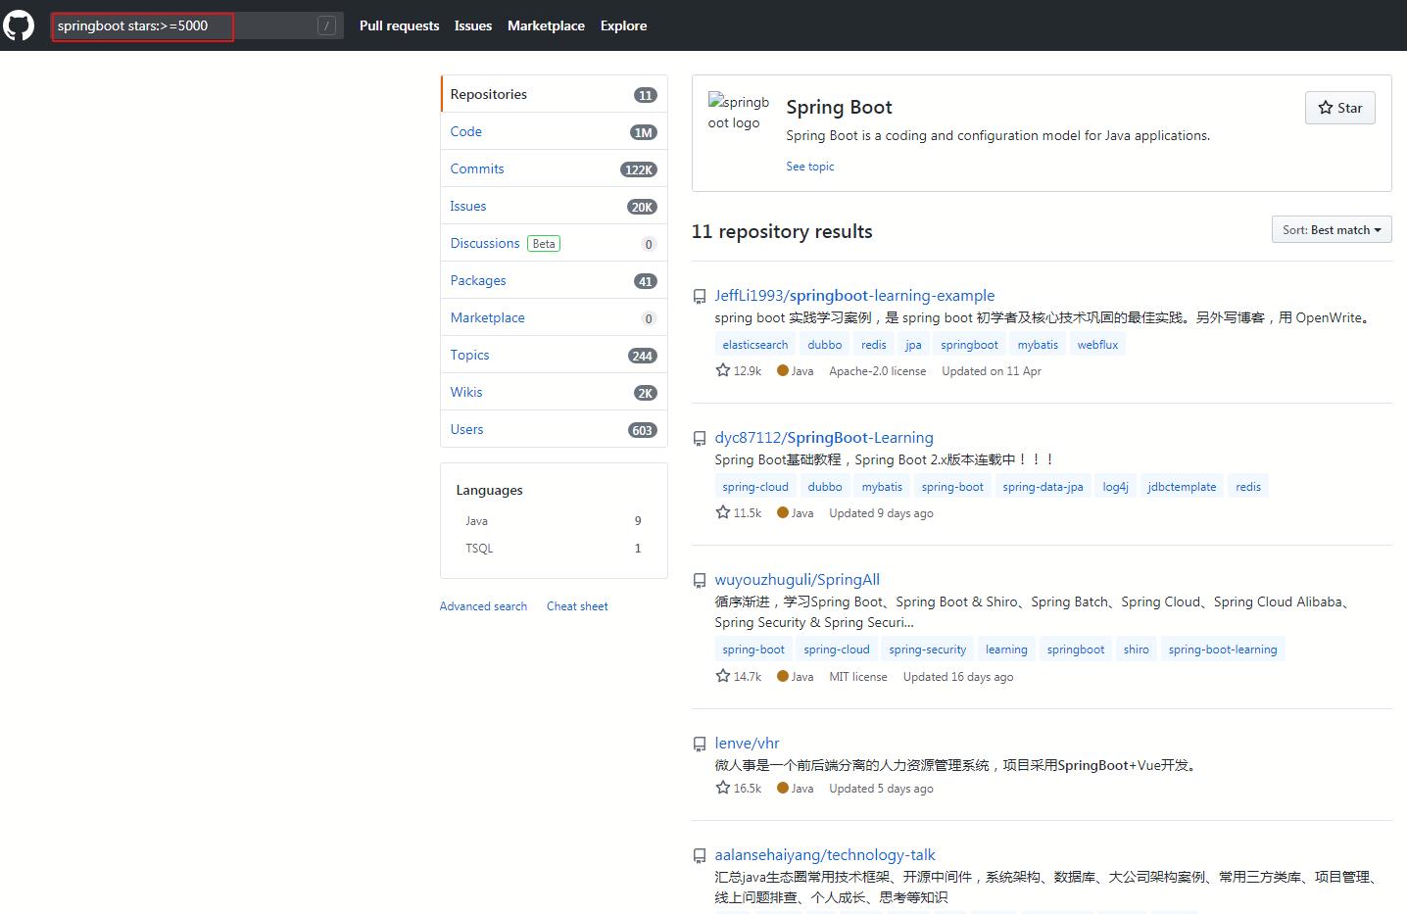Open aalansehaiyang/technology-talk repository
Viewport: 1407px width, 914px height.
825,854
